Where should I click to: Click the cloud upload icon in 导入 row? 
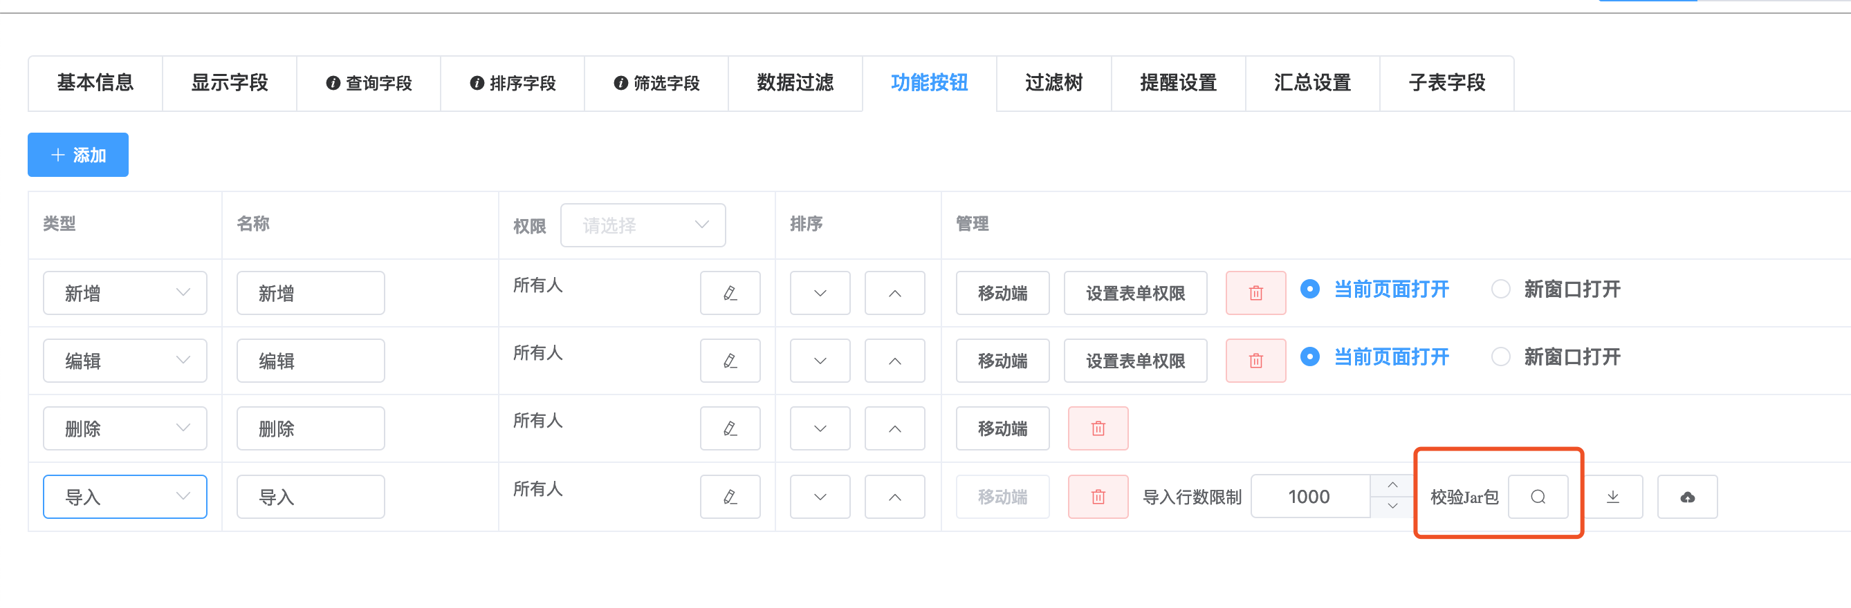click(x=1686, y=497)
